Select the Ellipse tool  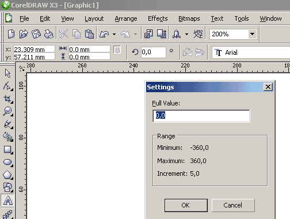pyautogui.click(x=7, y=162)
